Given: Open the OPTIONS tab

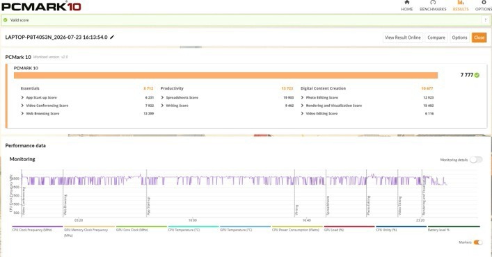Looking at the screenshot, I should click(484, 6).
